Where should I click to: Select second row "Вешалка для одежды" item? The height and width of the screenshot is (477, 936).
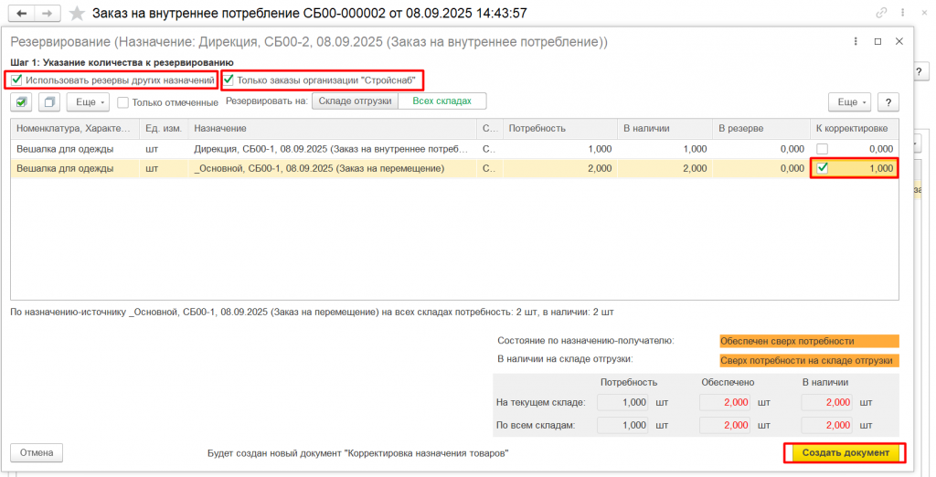(75, 168)
